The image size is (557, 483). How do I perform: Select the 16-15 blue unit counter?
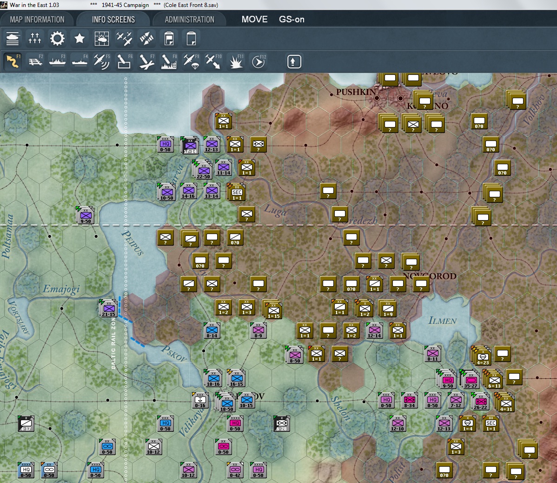(x=237, y=378)
